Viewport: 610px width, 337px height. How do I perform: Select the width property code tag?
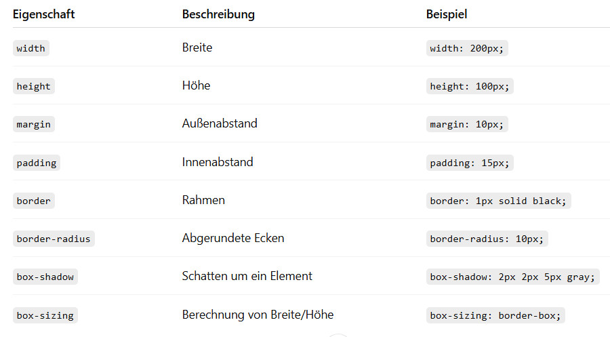coord(31,48)
